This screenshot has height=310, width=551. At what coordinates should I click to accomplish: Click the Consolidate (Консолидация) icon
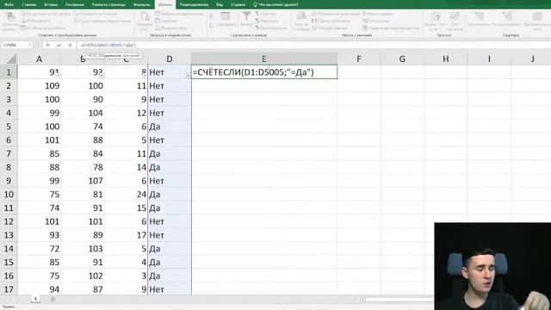coord(365,14)
